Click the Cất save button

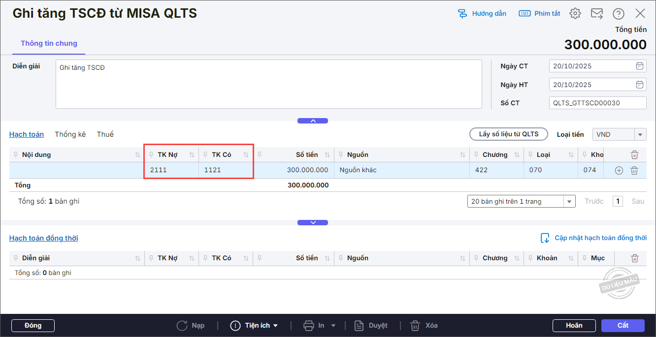(x=623, y=326)
